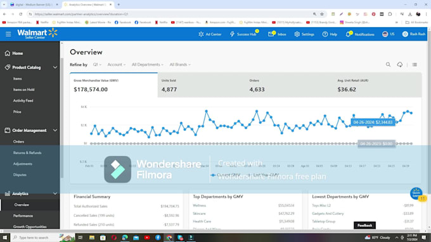Click Total Authorized Sales row

pos(126,206)
